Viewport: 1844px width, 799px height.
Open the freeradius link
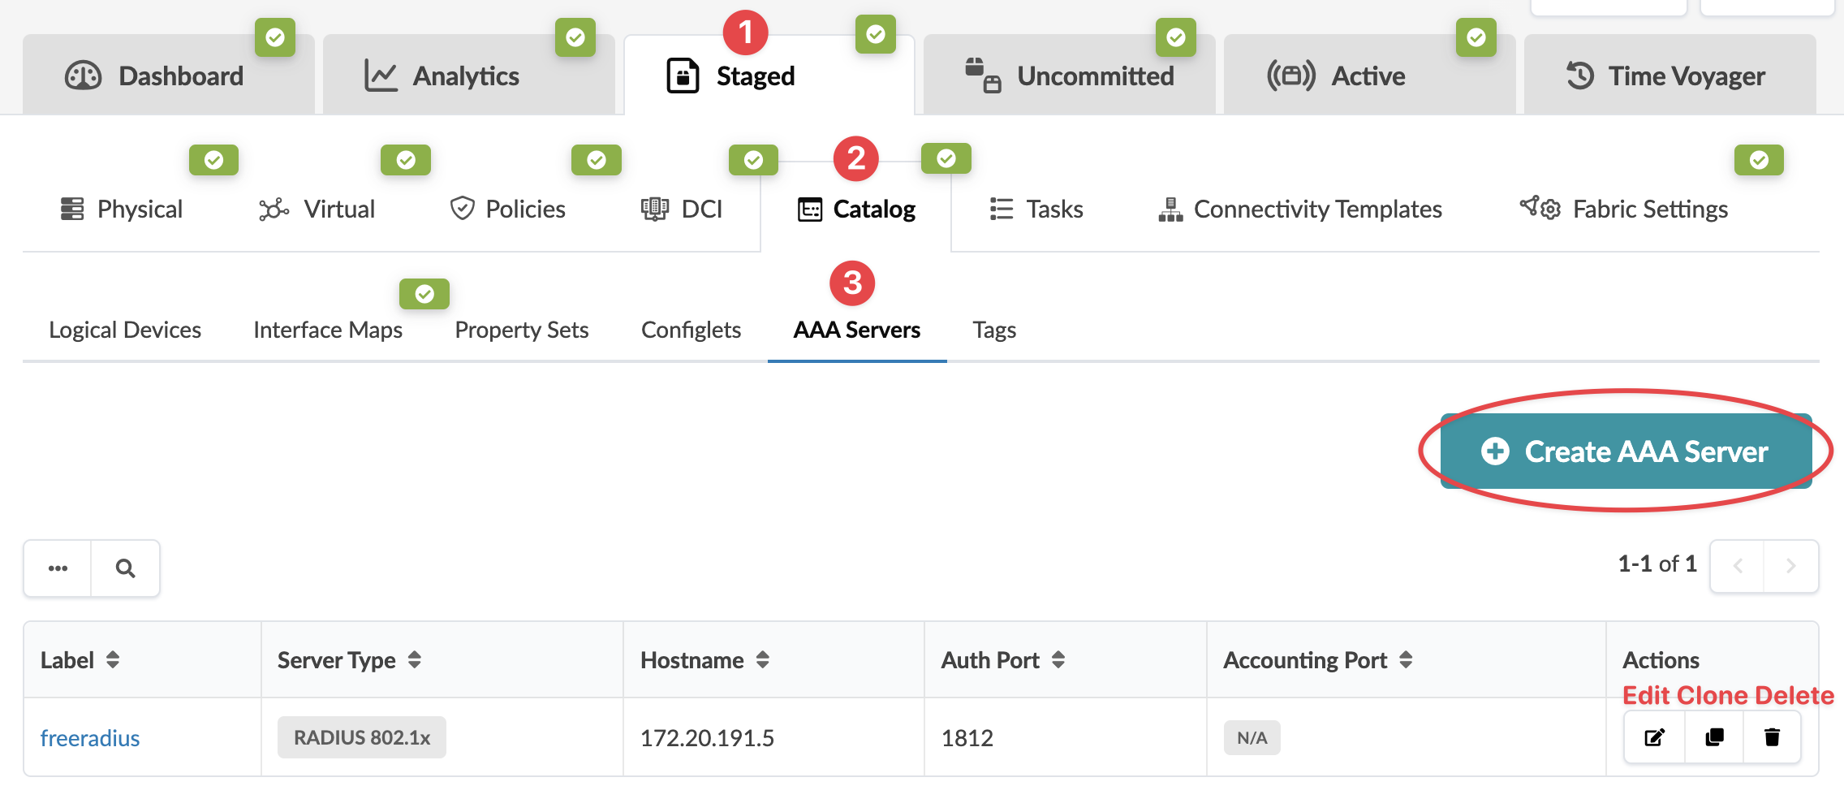coord(90,738)
